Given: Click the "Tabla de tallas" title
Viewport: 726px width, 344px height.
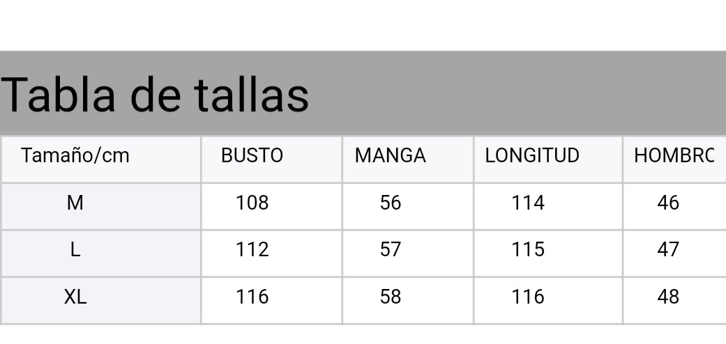Looking at the screenshot, I should coord(155,94).
